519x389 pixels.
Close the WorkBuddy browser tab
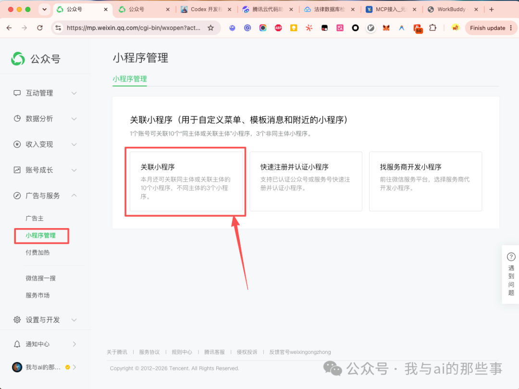476,10
